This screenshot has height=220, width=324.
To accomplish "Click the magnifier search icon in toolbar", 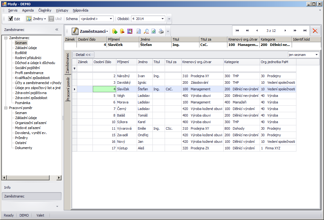I will [146, 31].
